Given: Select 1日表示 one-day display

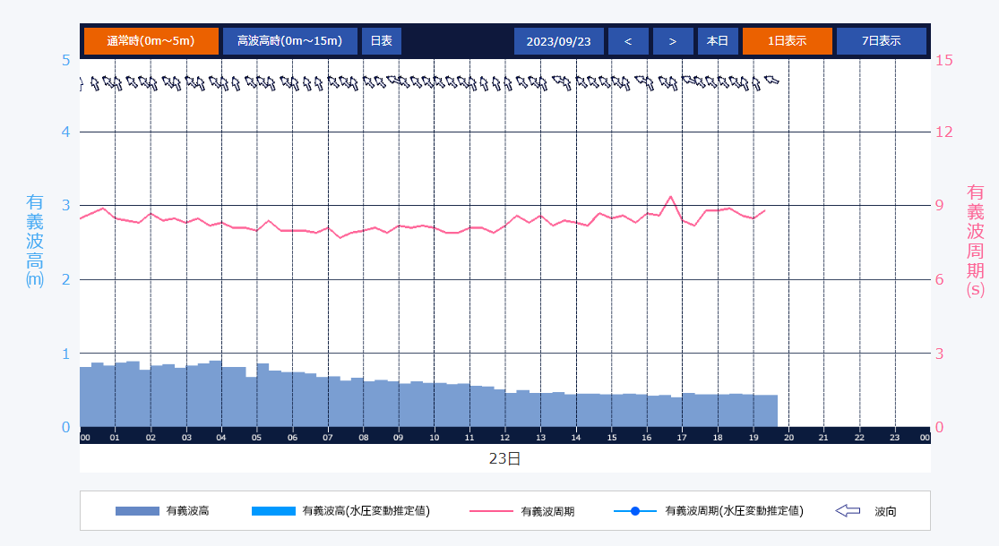Looking at the screenshot, I should click(x=787, y=41).
